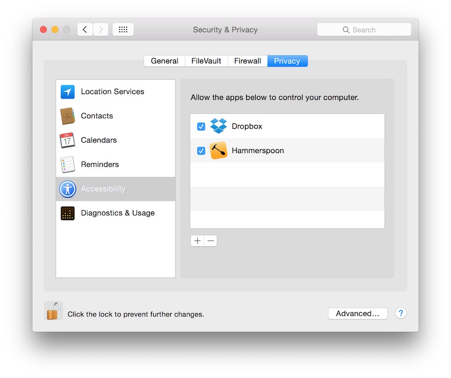Screen dimensions: 451x378
Task: Select the Reminders list icon
Action: [x=68, y=164]
